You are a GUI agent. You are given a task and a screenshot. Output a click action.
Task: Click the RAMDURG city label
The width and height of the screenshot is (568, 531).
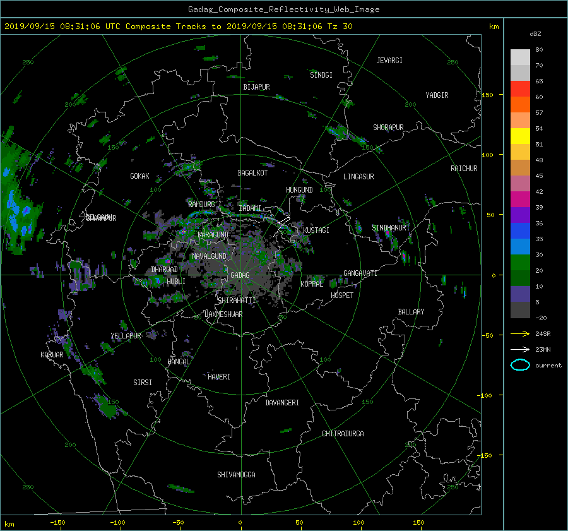(201, 205)
